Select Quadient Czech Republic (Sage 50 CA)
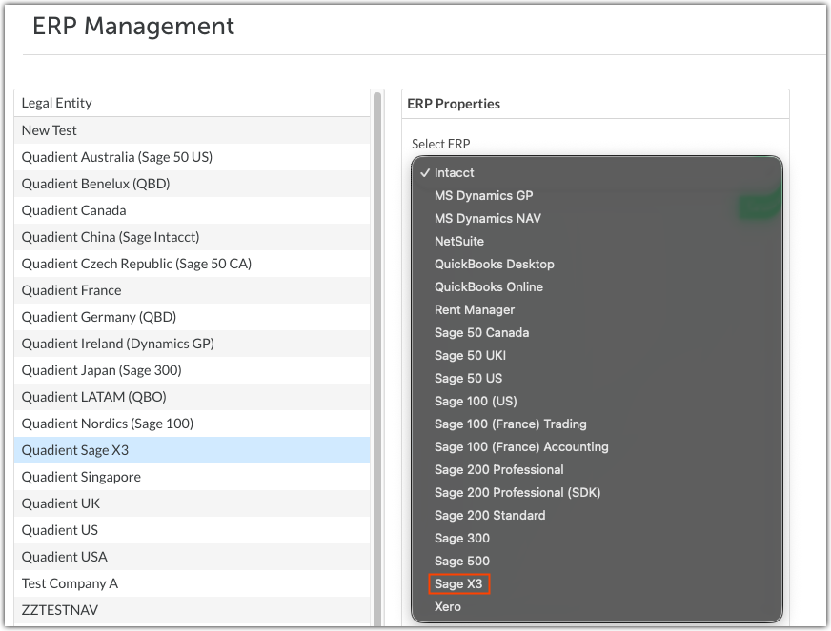 pos(192,264)
